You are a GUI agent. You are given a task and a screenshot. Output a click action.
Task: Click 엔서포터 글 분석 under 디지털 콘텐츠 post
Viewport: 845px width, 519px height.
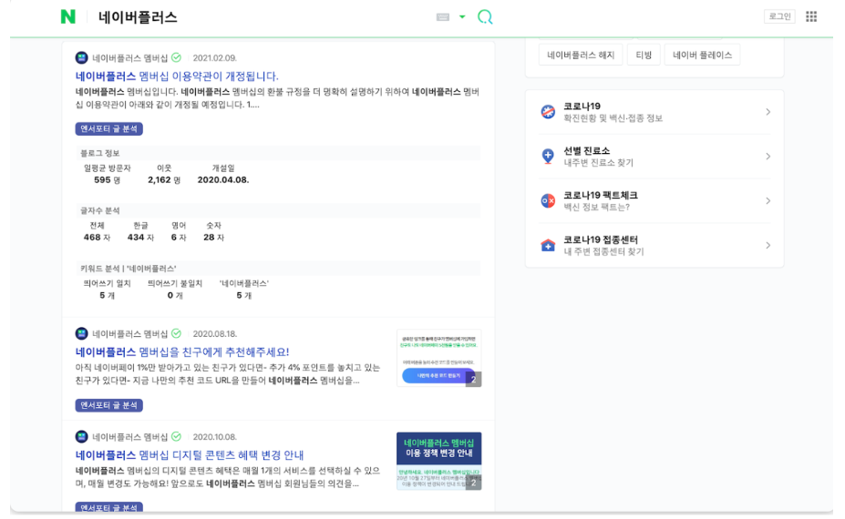108,507
